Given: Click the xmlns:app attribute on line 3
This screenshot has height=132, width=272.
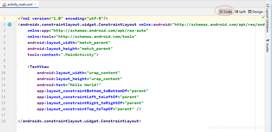Looking at the screenshot, I should pos(88,31).
